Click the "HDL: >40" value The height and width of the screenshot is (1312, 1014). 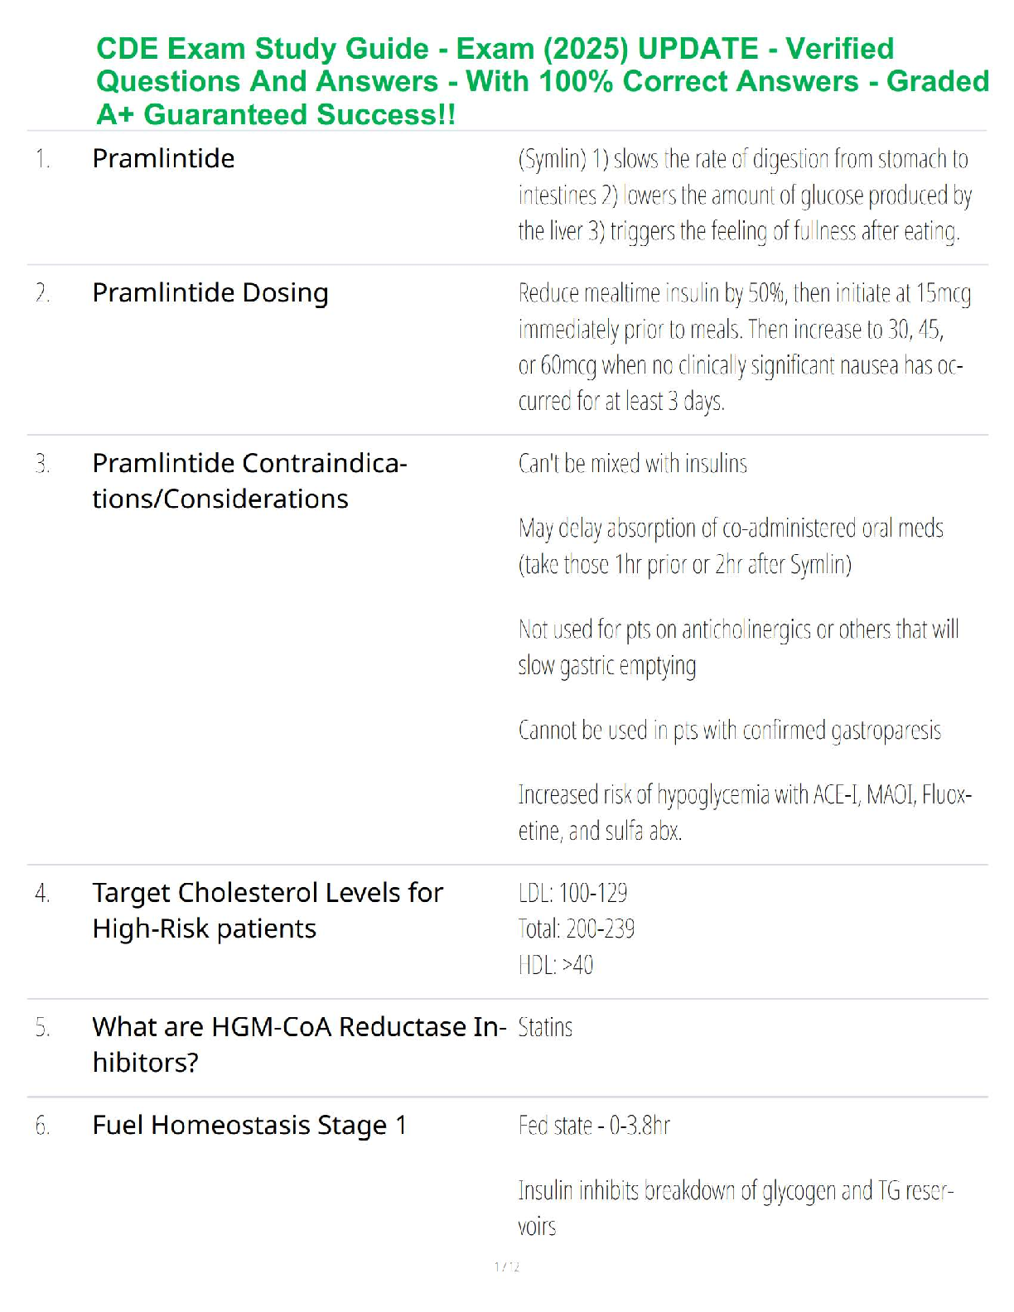click(555, 965)
